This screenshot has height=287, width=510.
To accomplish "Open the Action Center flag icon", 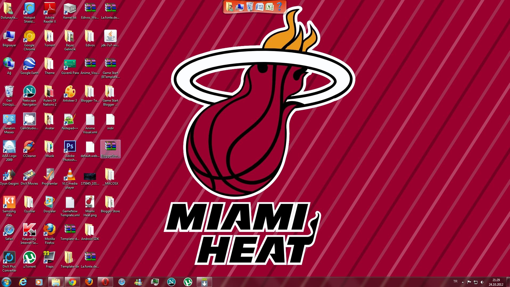I will 469,282.
